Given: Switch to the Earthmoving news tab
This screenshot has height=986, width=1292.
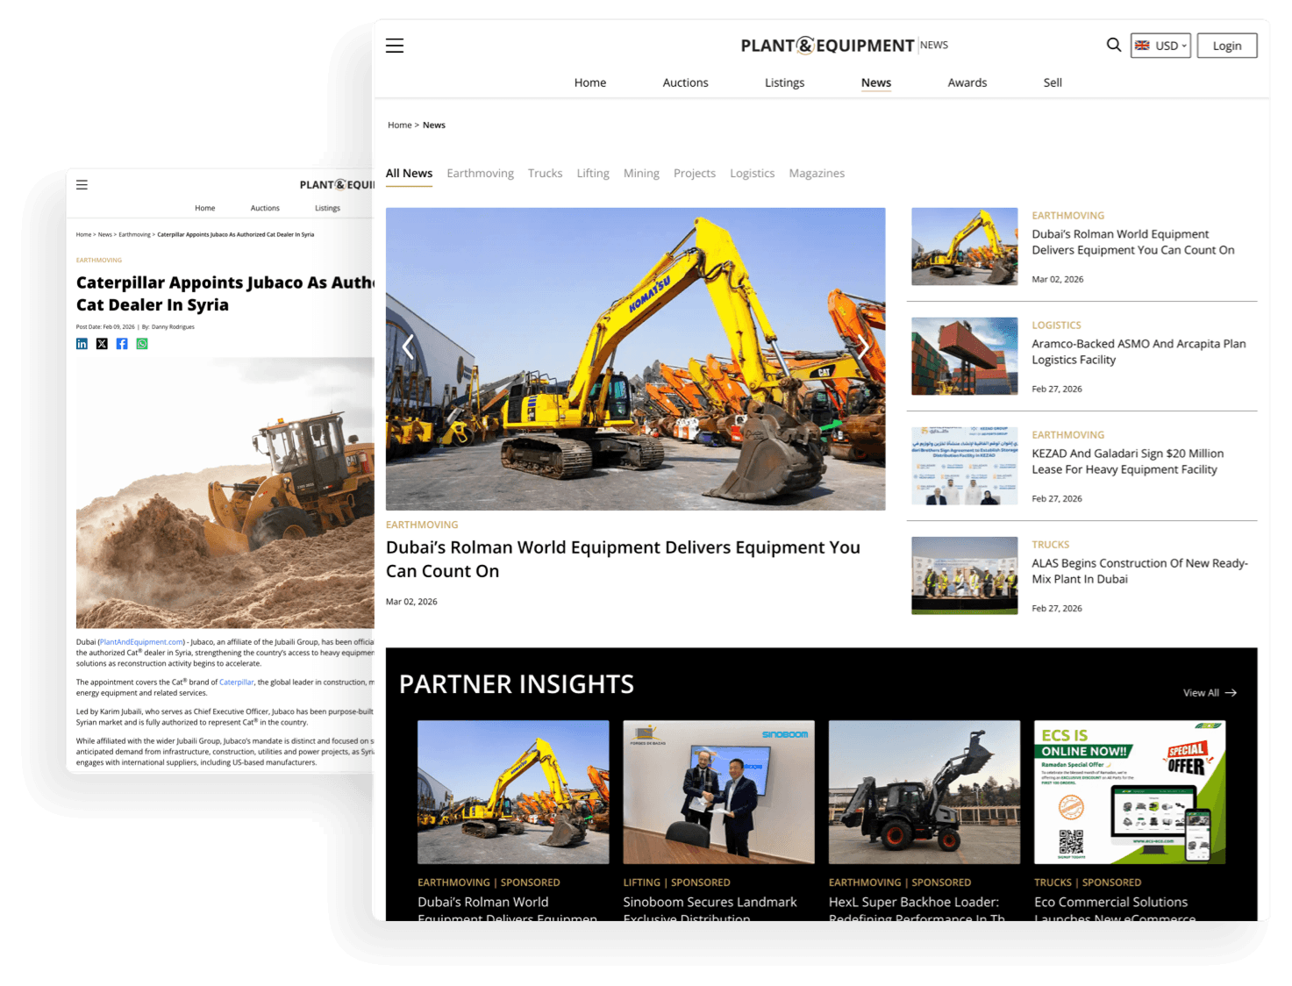Looking at the screenshot, I should pos(480,174).
